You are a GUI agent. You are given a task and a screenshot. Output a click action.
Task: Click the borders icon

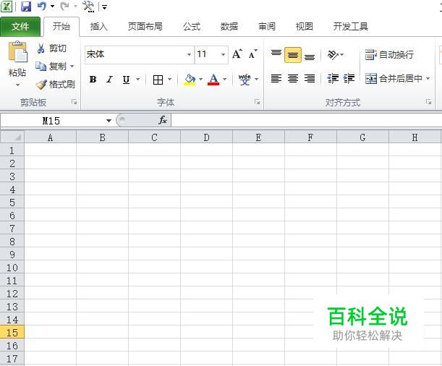pos(158,80)
